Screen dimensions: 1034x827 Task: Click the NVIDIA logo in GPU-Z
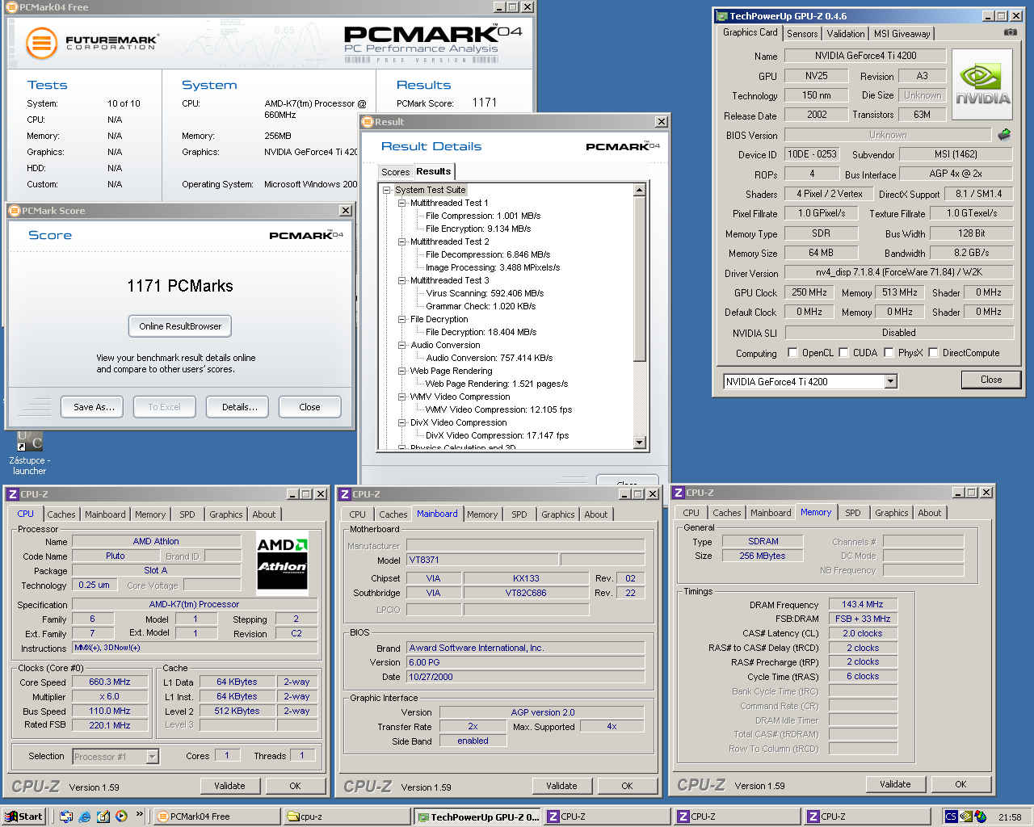[x=982, y=85]
